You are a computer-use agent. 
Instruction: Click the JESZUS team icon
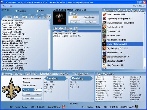[x=104, y=36]
